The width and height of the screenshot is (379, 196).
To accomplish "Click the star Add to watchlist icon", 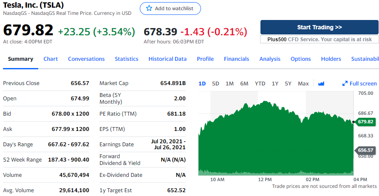I will click(149, 9).
